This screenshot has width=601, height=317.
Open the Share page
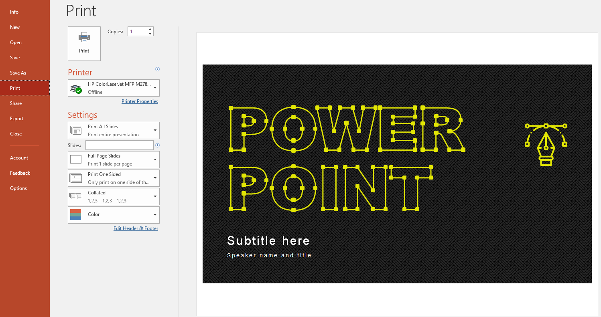pos(25,103)
